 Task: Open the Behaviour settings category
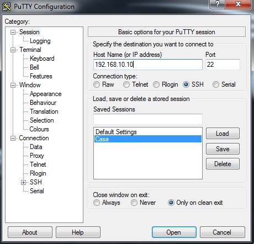click(x=43, y=103)
